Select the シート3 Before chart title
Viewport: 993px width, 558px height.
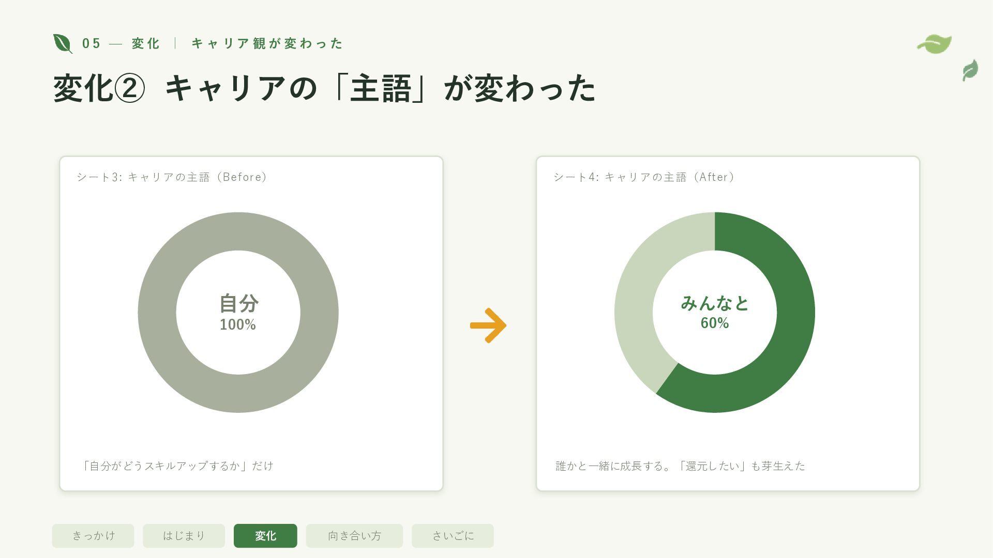point(172,177)
